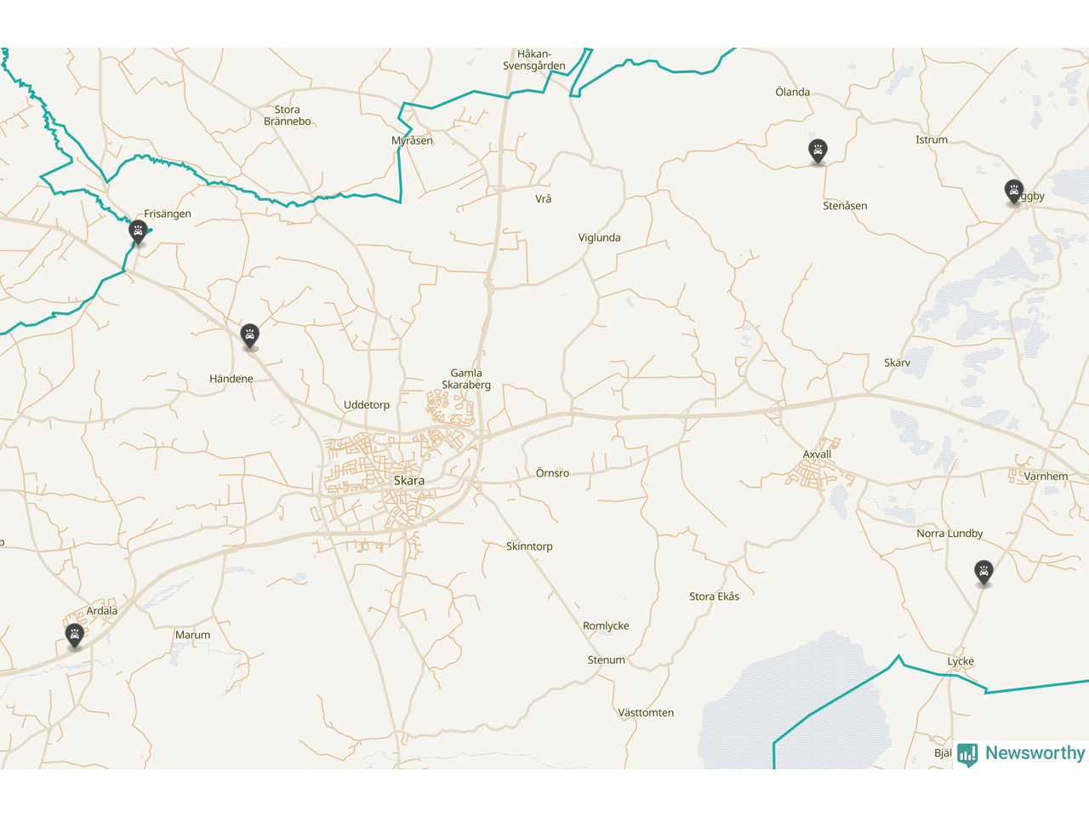Click the Istrum place label
The width and height of the screenshot is (1089, 817).
click(x=932, y=140)
